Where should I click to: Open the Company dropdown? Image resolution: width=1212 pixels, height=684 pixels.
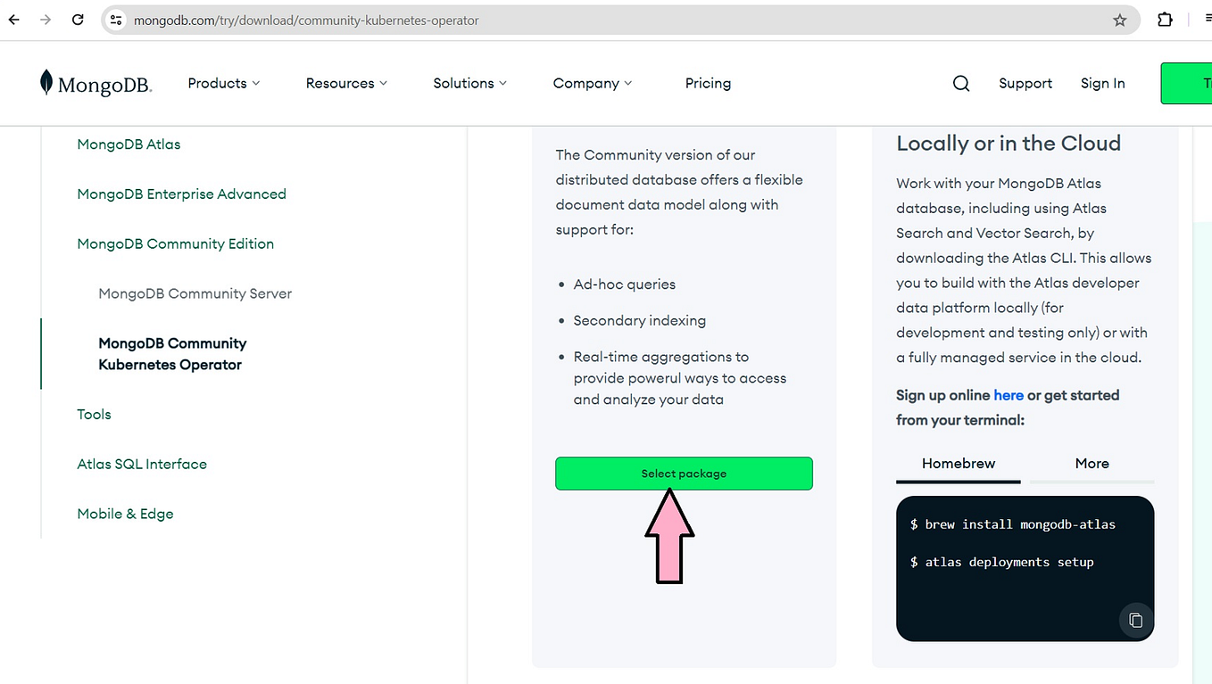point(592,83)
